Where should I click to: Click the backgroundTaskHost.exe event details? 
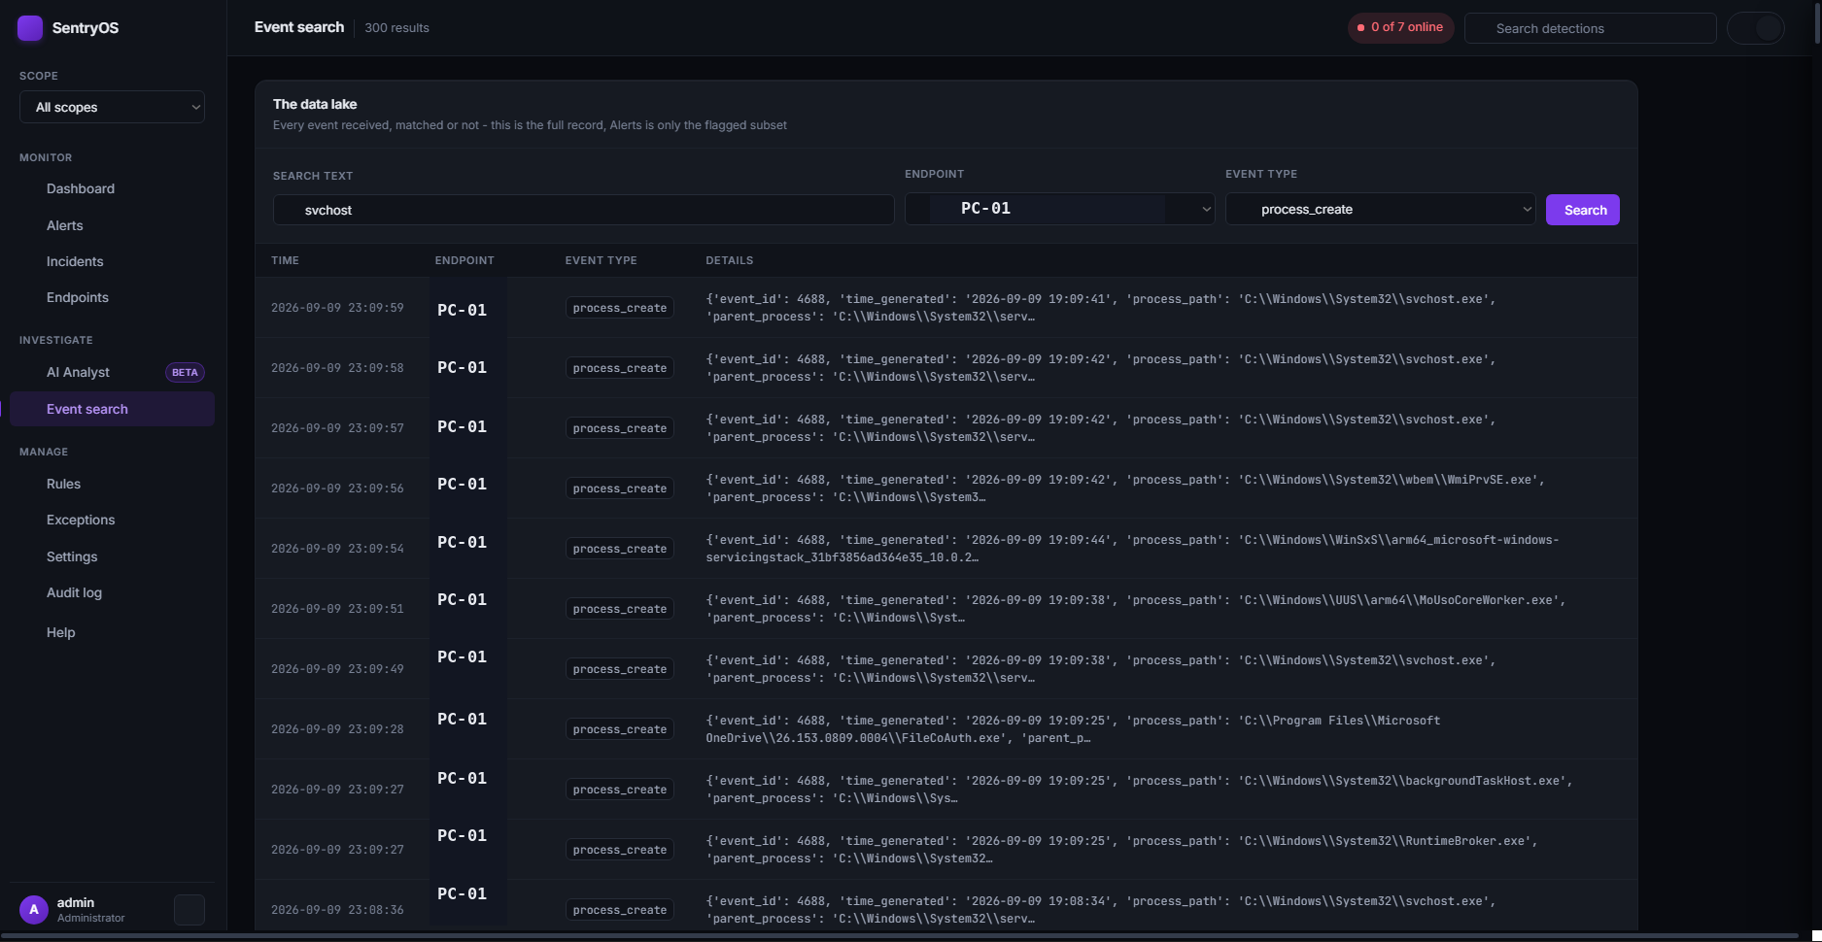tap(1139, 790)
